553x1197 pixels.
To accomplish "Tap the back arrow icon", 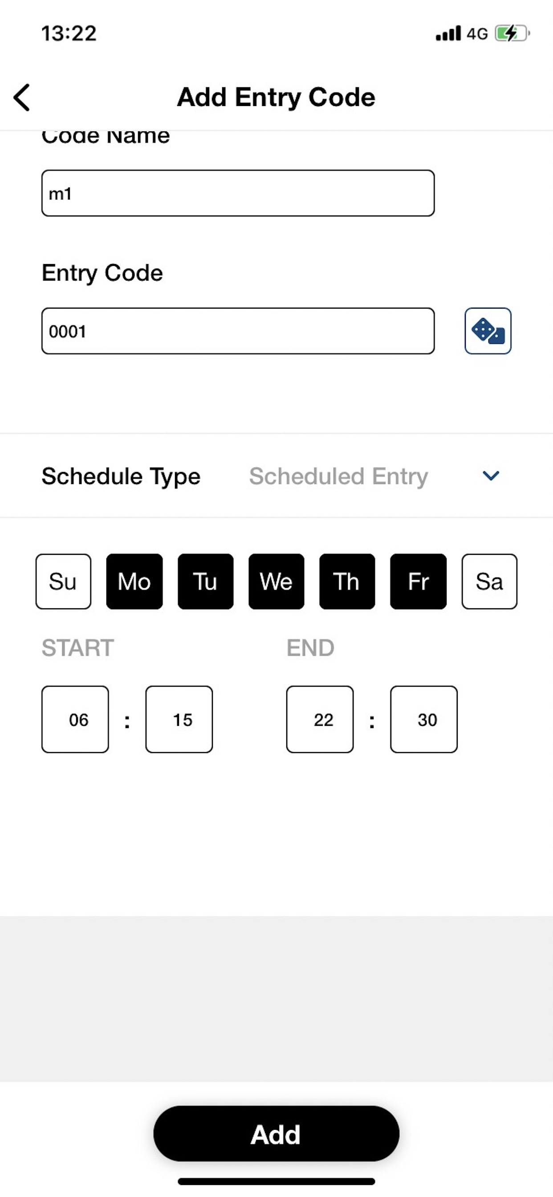I will click(x=22, y=98).
